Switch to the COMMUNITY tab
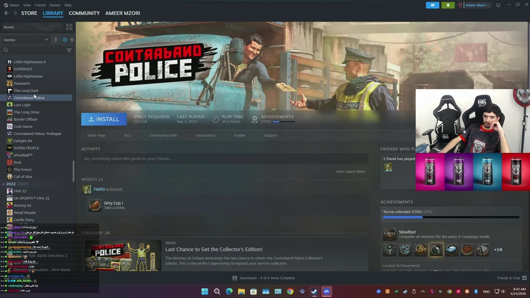The width and height of the screenshot is (530, 298). tap(84, 13)
